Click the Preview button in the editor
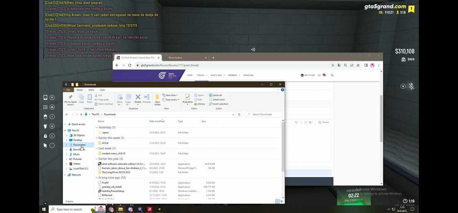 coord(324,122)
